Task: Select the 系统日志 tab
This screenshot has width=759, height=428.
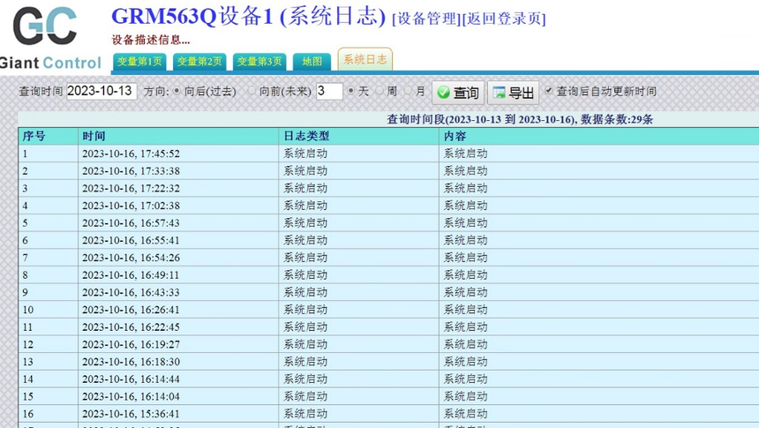Action: [x=365, y=59]
